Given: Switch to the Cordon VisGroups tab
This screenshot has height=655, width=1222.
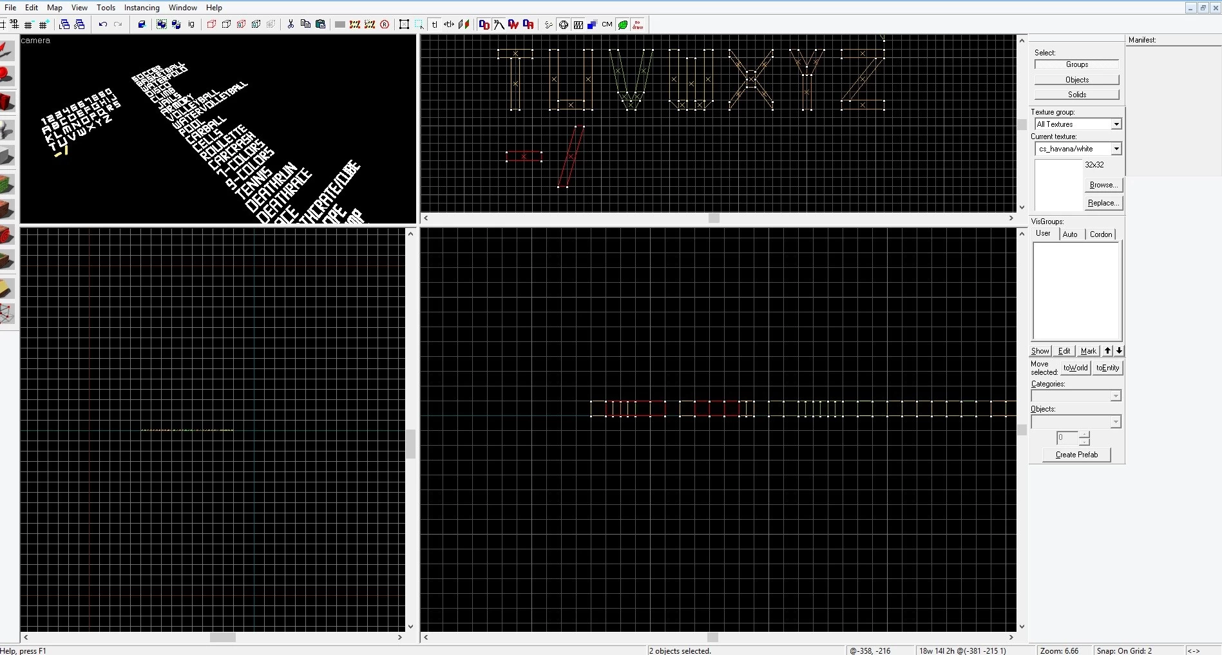Looking at the screenshot, I should click(1101, 234).
